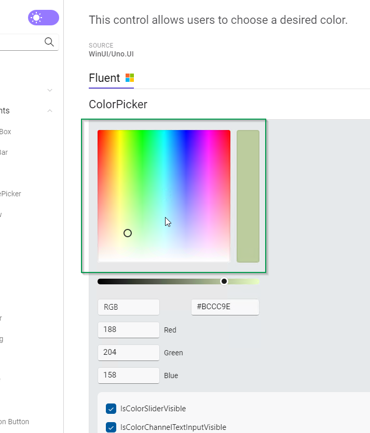Open the RGB color mode dropdown
The width and height of the screenshot is (370, 433).
[x=128, y=307]
